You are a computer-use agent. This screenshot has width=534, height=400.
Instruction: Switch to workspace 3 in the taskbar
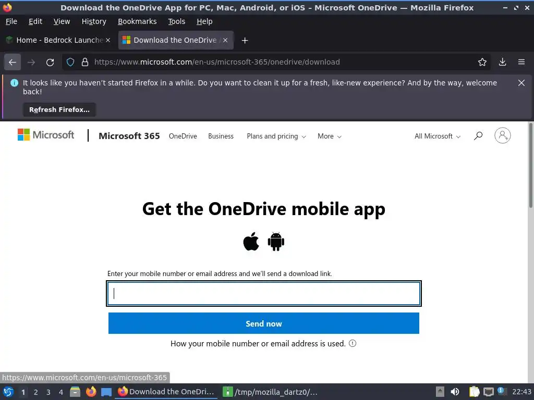48,392
